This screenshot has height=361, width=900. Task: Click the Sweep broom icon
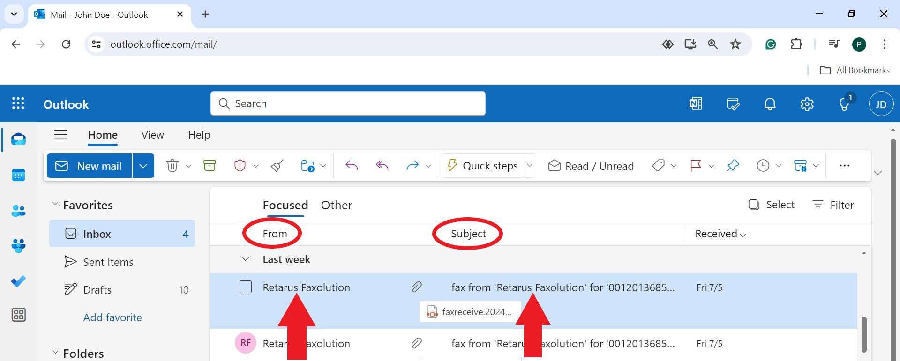click(x=277, y=166)
